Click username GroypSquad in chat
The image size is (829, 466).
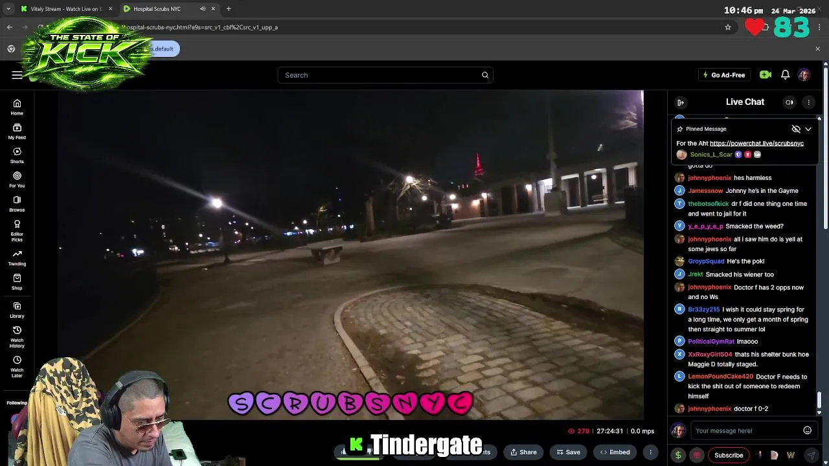[706, 261]
